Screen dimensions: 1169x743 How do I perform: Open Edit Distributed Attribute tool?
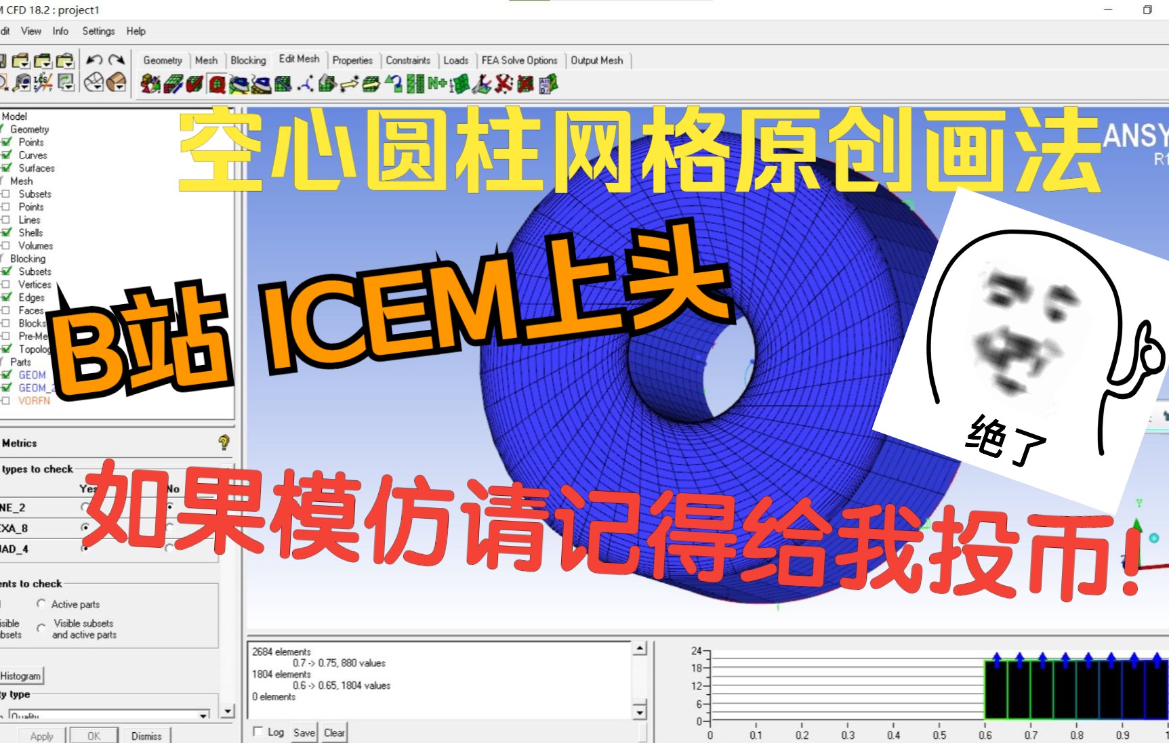click(548, 84)
